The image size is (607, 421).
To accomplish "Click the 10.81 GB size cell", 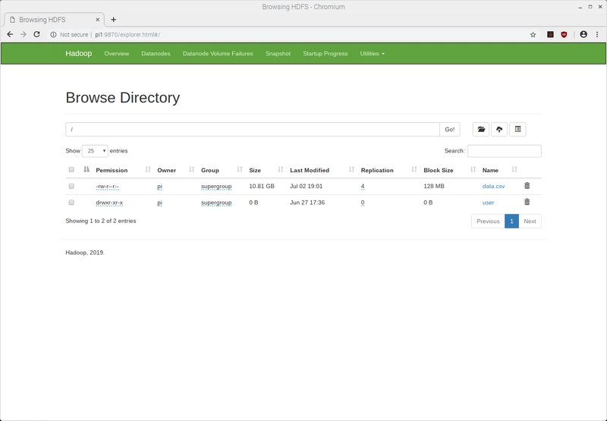I will coord(262,186).
